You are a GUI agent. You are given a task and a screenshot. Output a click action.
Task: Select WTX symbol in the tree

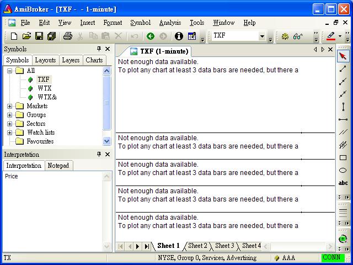click(x=45, y=88)
